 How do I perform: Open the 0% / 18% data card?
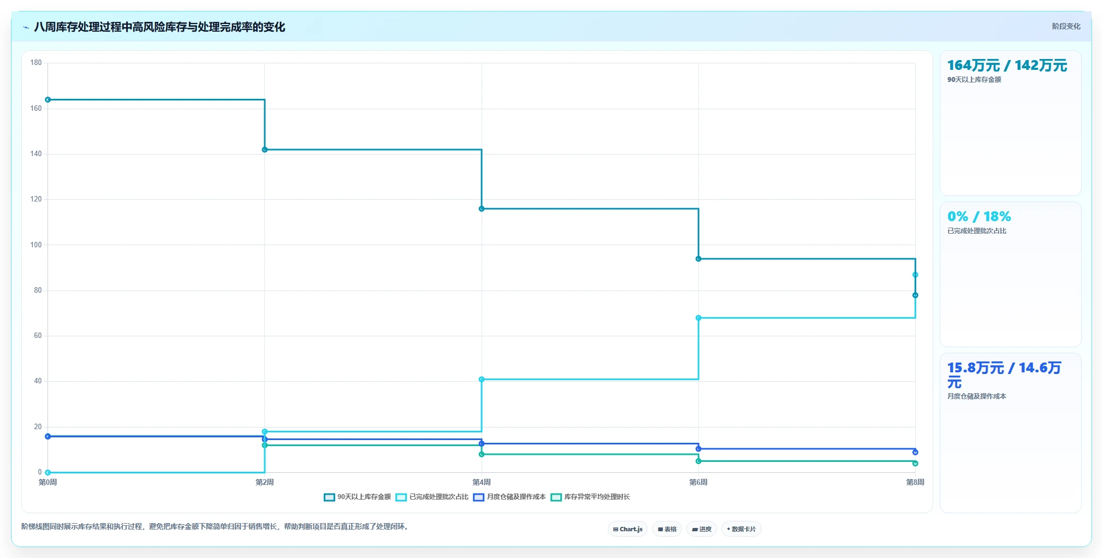click(1010, 274)
